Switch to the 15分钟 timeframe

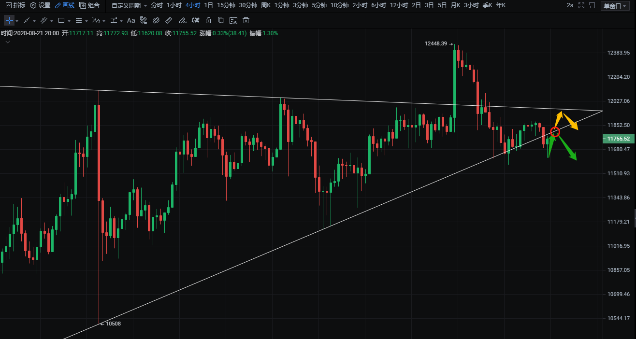tap(226, 5)
